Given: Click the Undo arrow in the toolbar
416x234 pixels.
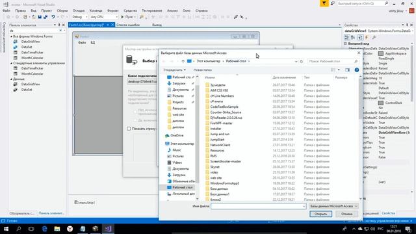Looking at the screenshot, I should coord(53,17).
